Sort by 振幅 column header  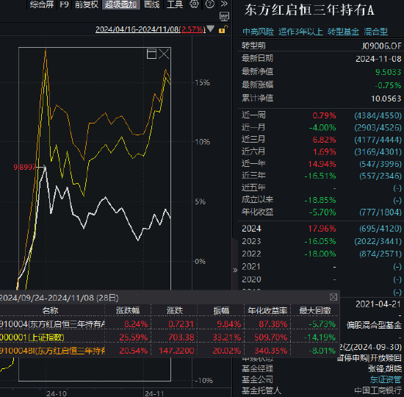pyautogui.click(x=221, y=310)
